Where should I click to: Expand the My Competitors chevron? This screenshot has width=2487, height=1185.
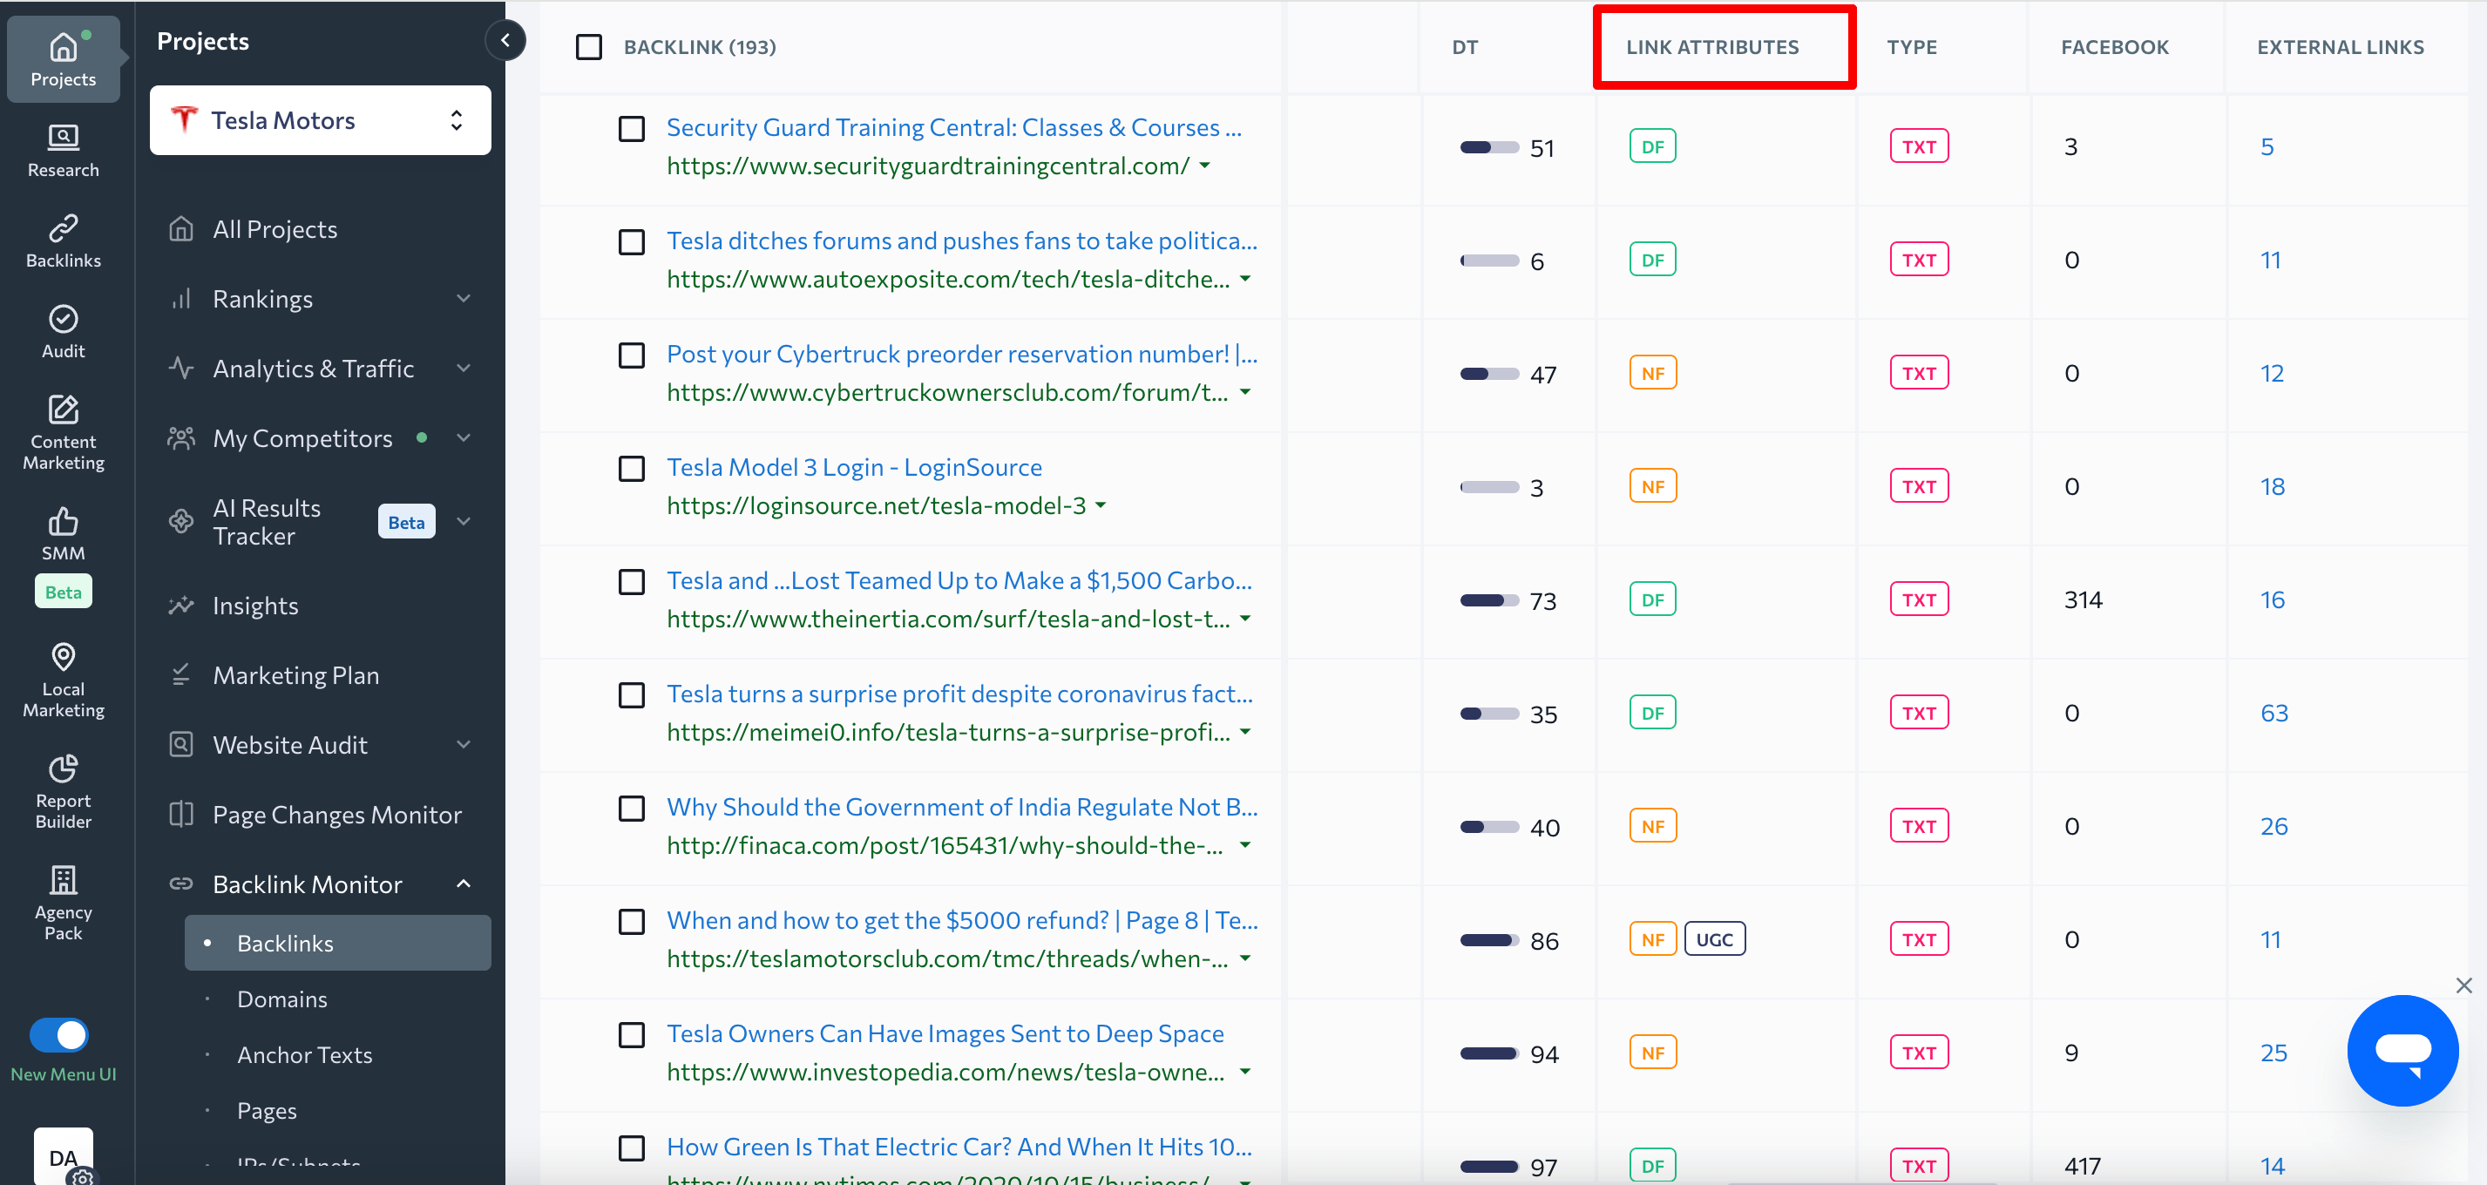click(464, 437)
